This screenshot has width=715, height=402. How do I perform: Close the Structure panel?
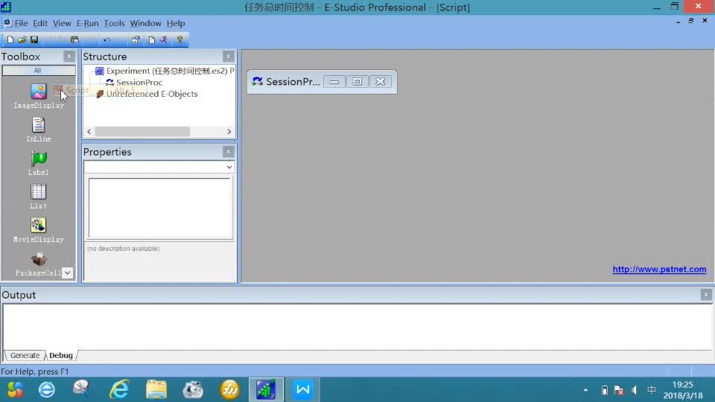coord(229,57)
